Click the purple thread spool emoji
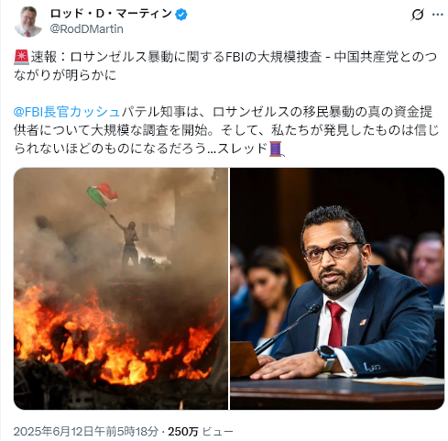The width and height of the screenshot is (448, 441). tap(277, 149)
